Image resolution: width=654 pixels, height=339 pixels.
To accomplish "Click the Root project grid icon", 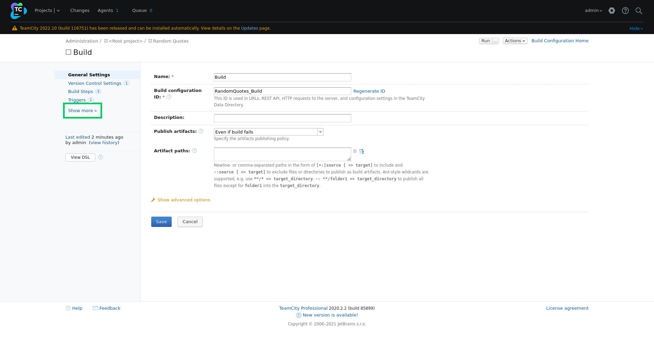I will pos(106,41).
